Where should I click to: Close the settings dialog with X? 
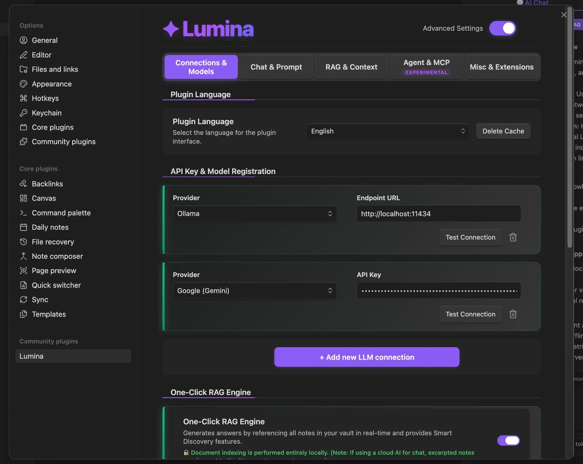click(564, 15)
